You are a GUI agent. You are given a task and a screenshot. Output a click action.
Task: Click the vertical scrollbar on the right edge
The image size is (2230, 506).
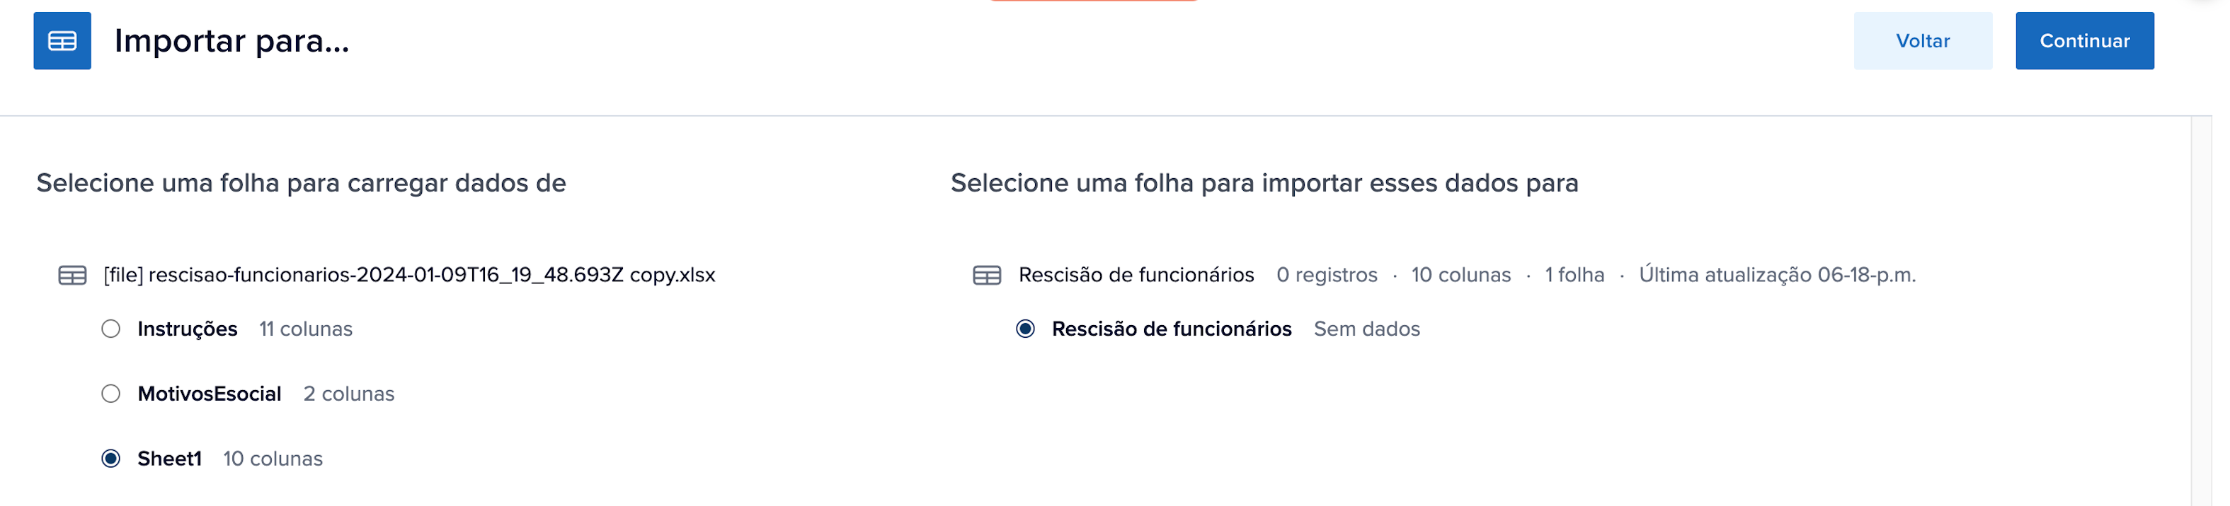tap(2200, 311)
